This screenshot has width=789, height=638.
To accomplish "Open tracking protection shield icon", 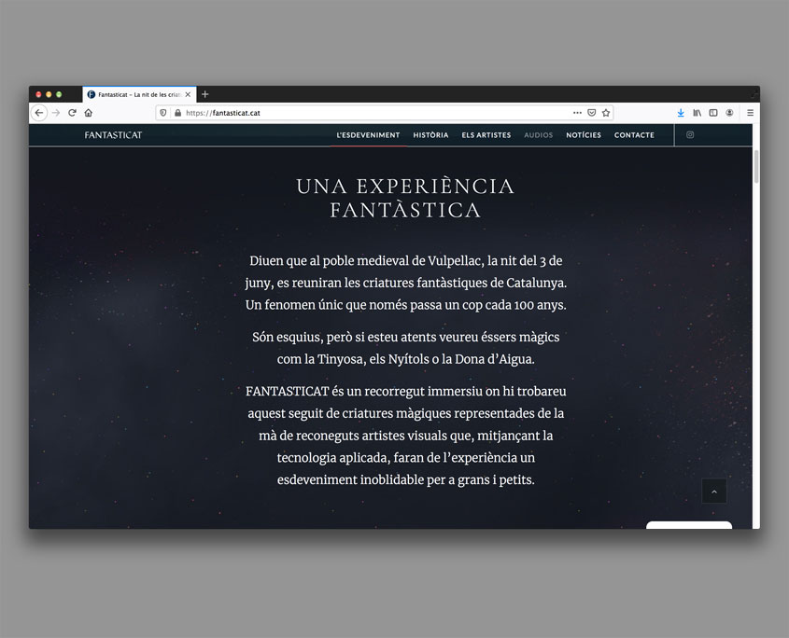I will (163, 113).
